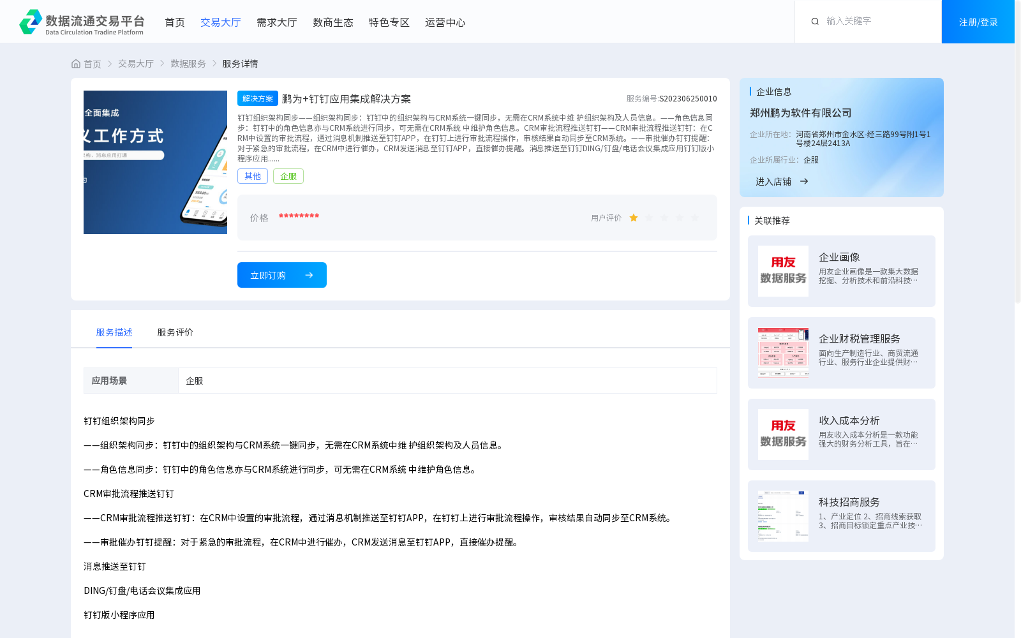The height and width of the screenshot is (638, 1021).
Task: Click the line 消息推送至钉钉
Action: (x=115, y=567)
